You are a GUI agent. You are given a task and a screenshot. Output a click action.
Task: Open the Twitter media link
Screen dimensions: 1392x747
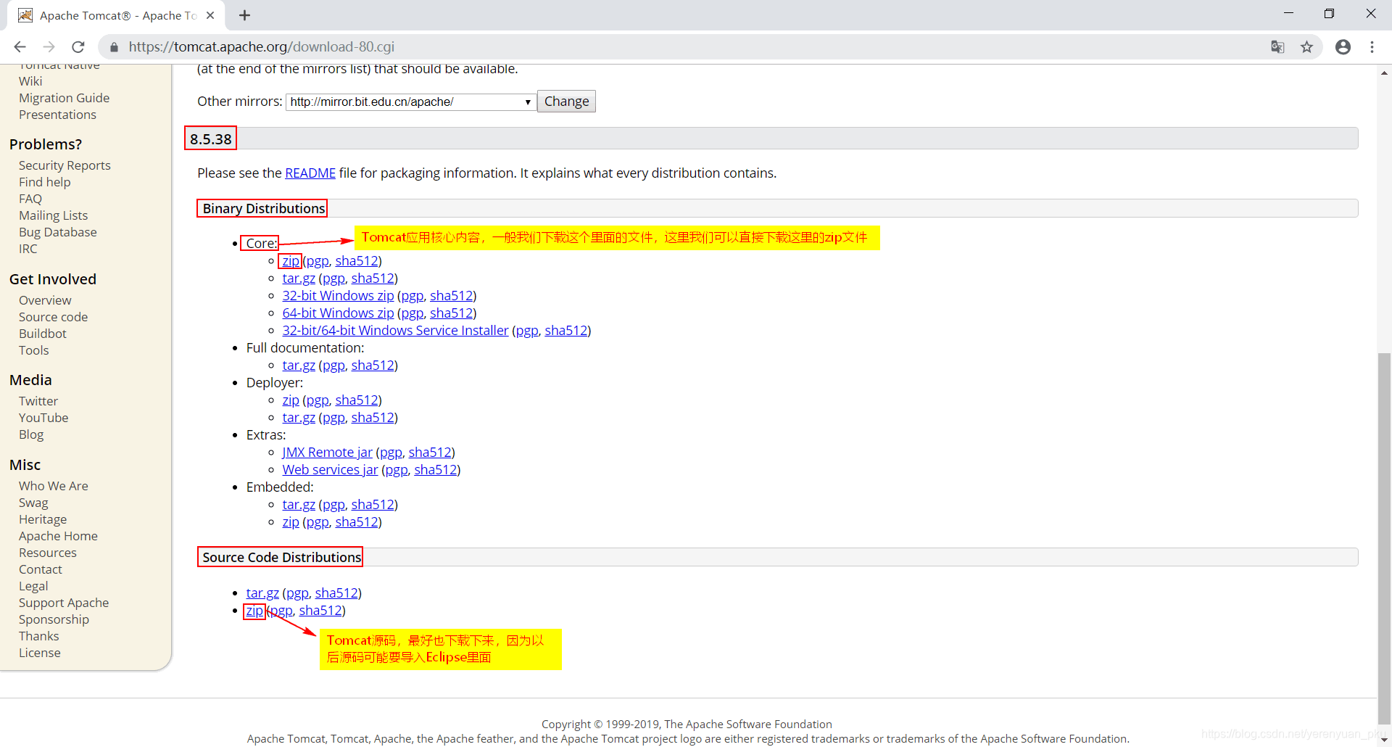[38, 401]
